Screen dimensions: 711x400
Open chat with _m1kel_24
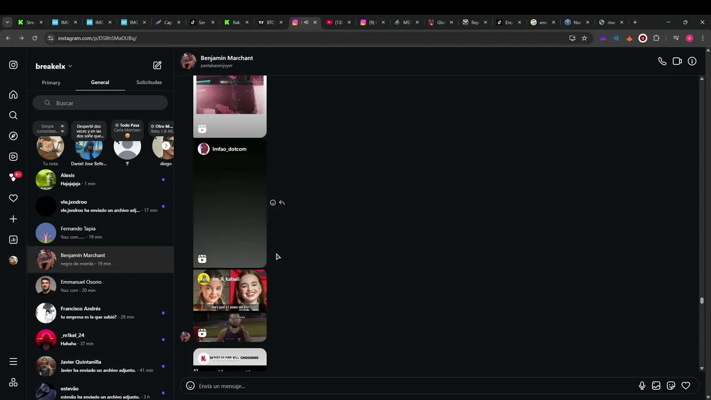point(100,339)
